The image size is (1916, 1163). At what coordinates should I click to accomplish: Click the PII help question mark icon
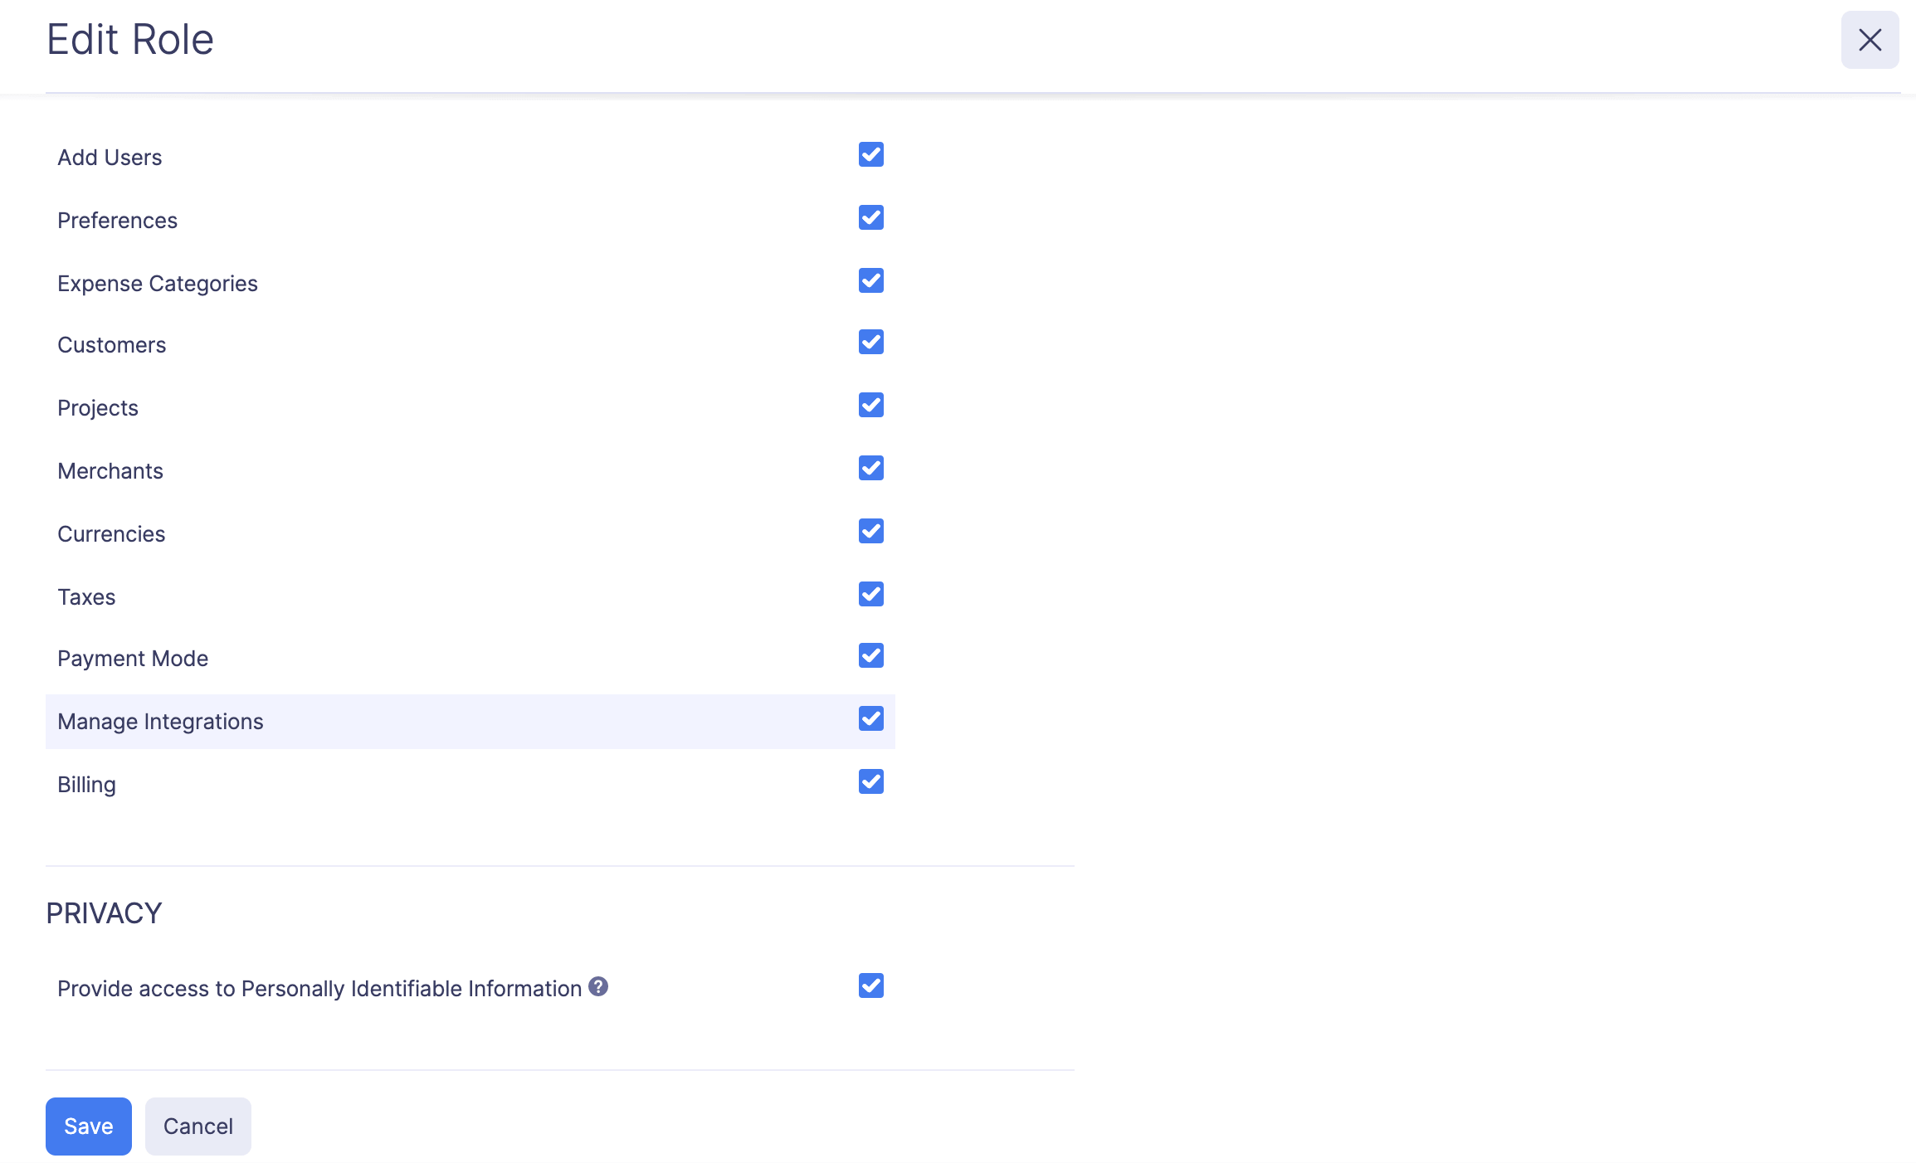[598, 986]
